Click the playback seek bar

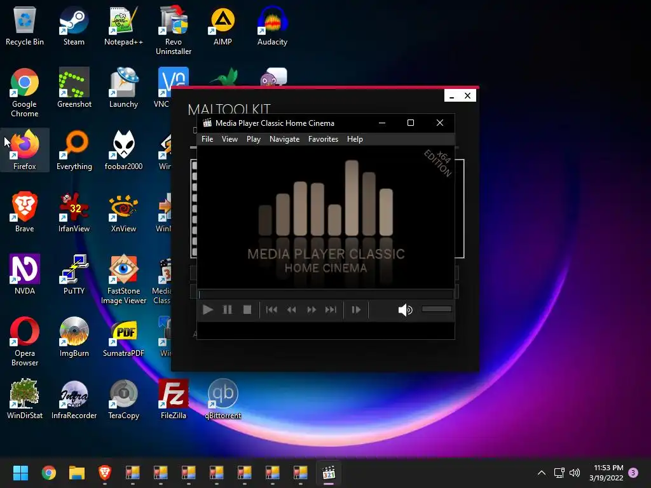pyautogui.click(x=325, y=295)
